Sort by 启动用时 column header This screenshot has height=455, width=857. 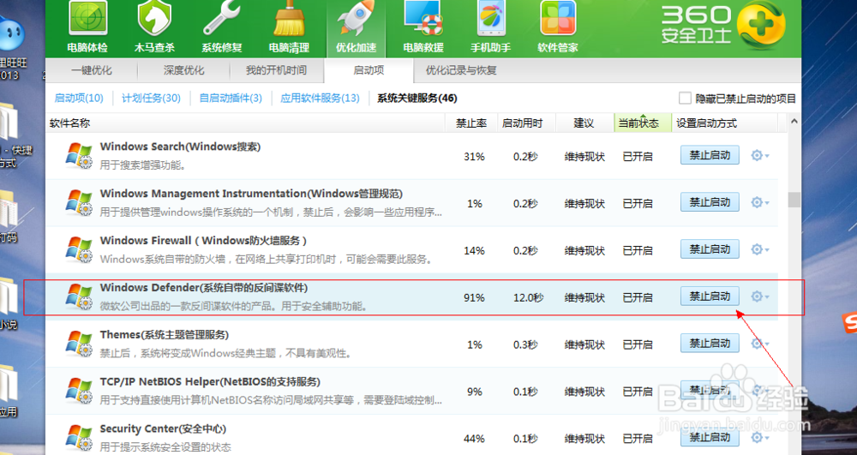tap(526, 123)
